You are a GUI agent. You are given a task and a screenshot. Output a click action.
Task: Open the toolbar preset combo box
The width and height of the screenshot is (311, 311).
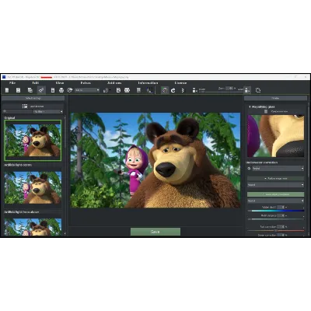point(87,90)
